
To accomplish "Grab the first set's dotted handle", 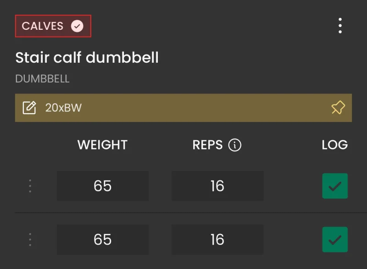I will [x=30, y=186].
